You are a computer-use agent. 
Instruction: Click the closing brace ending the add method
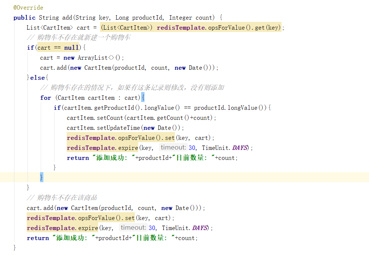coord(14,247)
